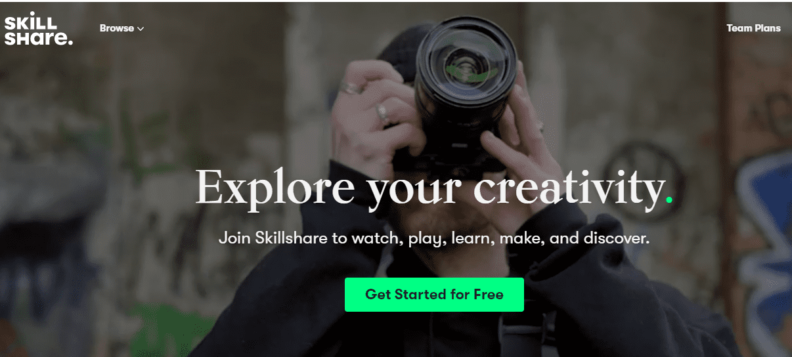Click the ring on the photographer's finger
792x357 pixels.
pyautogui.click(x=382, y=112)
